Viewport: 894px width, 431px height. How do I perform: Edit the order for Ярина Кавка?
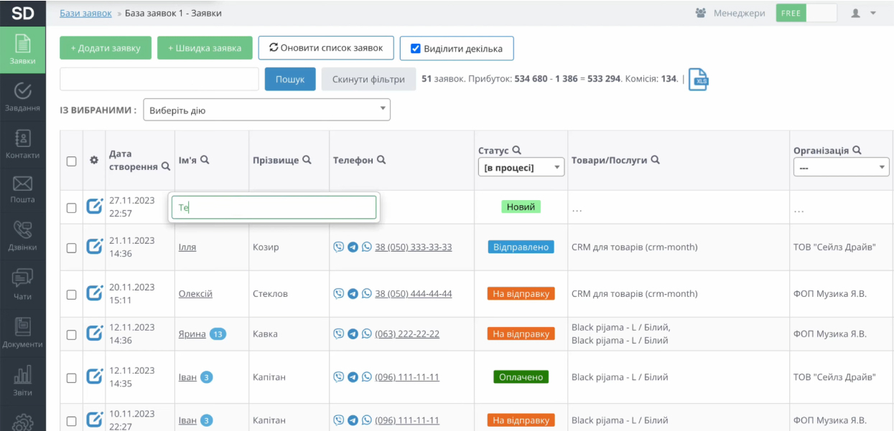coord(95,333)
